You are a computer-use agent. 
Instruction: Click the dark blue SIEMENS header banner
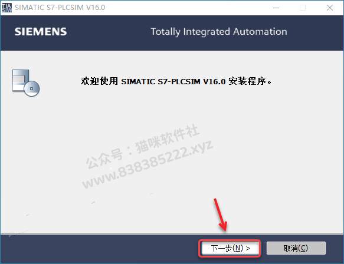click(x=172, y=33)
